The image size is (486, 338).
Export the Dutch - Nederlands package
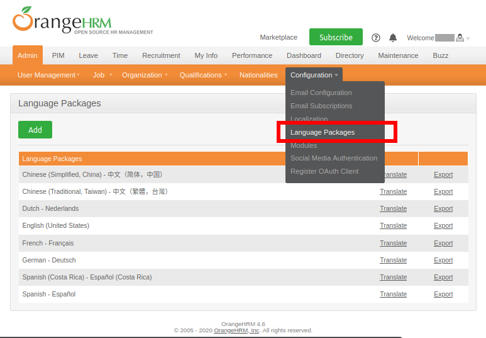coord(443,208)
